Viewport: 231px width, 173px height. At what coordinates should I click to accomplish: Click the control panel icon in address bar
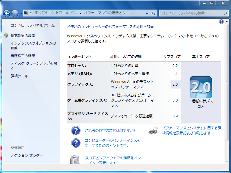[x=26, y=13]
